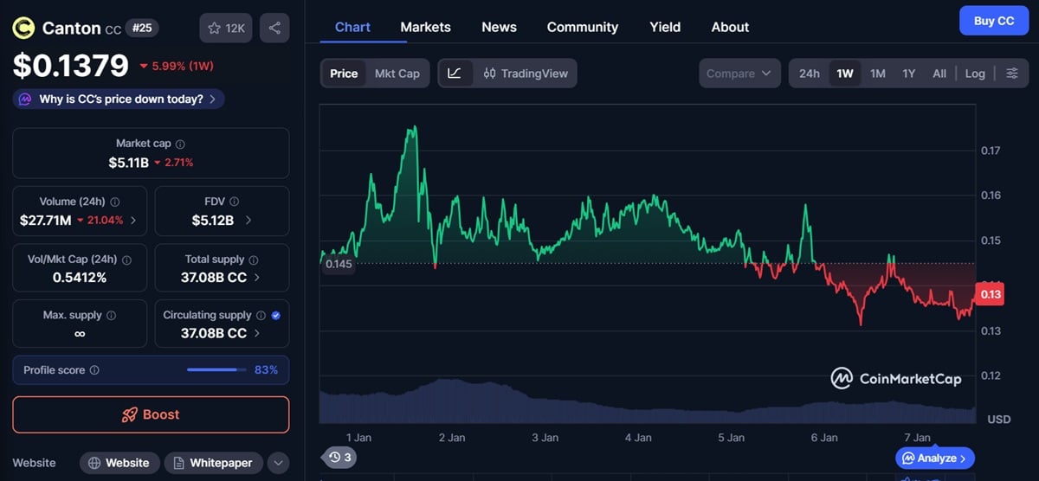Click Volume (24h) info icon

tap(115, 202)
